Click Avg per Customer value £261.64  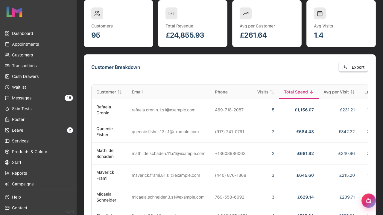(x=253, y=35)
